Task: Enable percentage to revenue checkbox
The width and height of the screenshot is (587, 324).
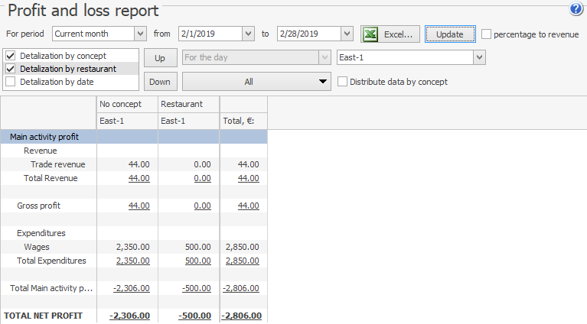Action: [487, 34]
